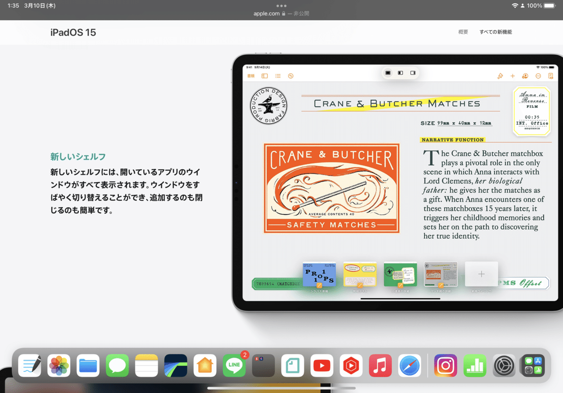Toggle the sidebar icon in pictured iPad toolbar

click(265, 76)
